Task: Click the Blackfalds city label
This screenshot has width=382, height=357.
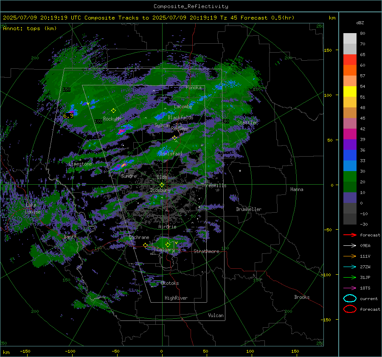Action: [x=180, y=118]
